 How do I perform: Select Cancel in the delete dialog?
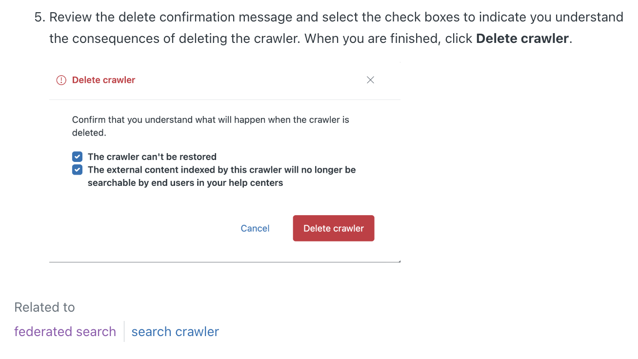click(255, 228)
